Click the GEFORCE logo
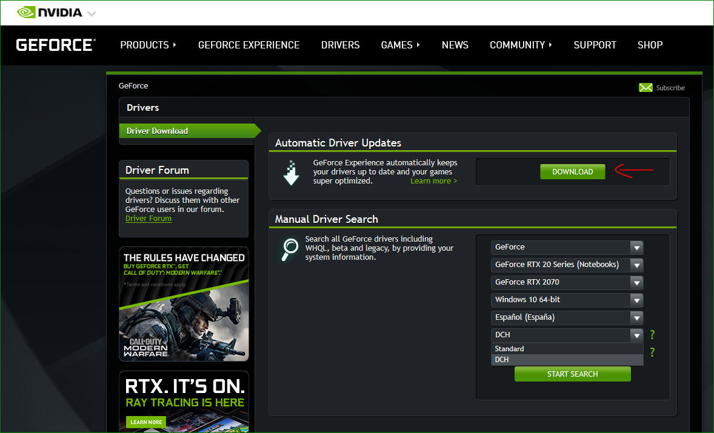Image resolution: width=714 pixels, height=433 pixels. (x=56, y=45)
